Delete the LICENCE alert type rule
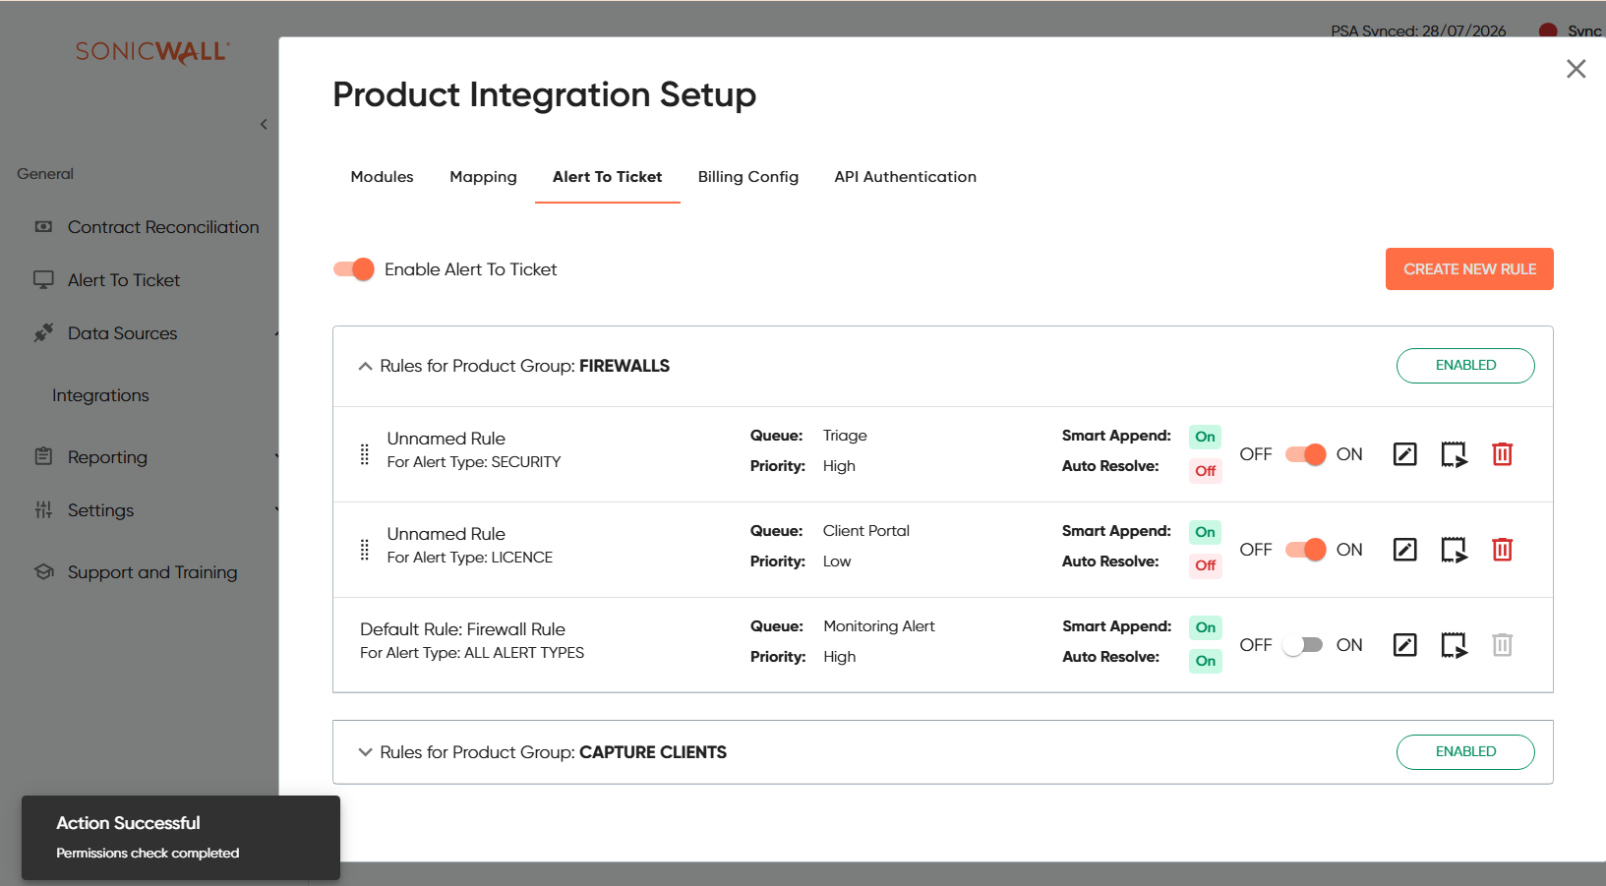The width and height of the screenshot is (1606, 886). 1502,550
